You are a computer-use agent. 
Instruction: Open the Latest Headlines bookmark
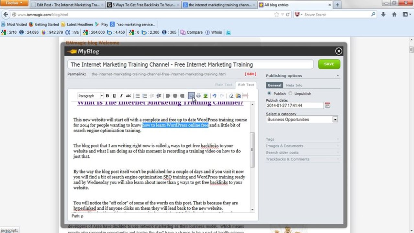pos(77,24)
